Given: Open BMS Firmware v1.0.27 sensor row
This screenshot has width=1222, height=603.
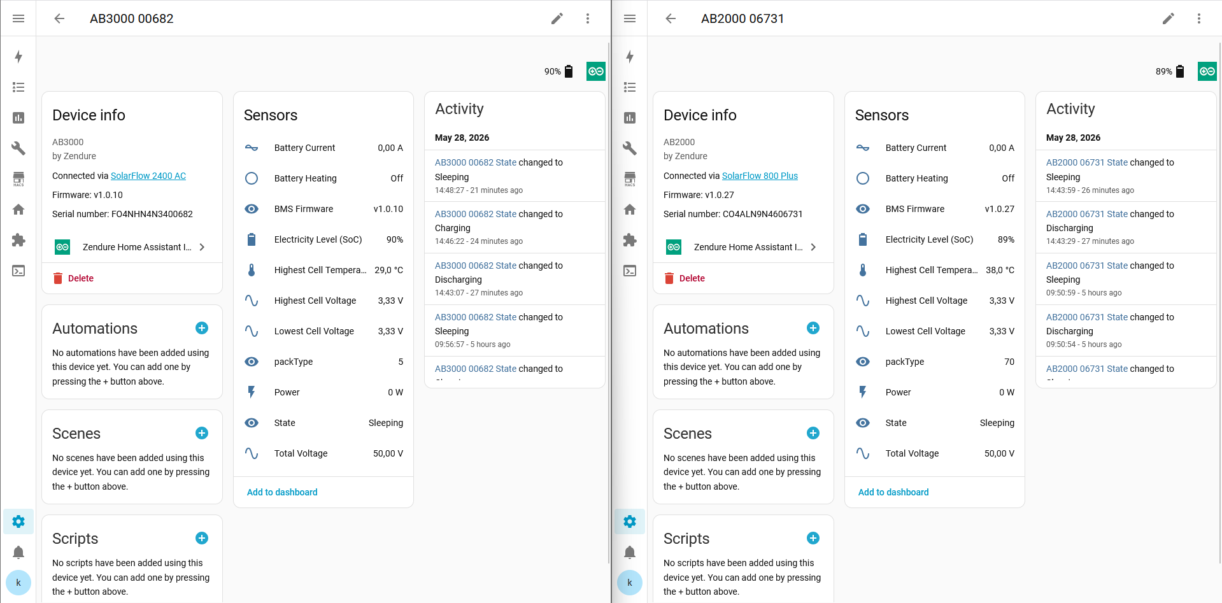Looking at the screenshot, I should [935, 209].
